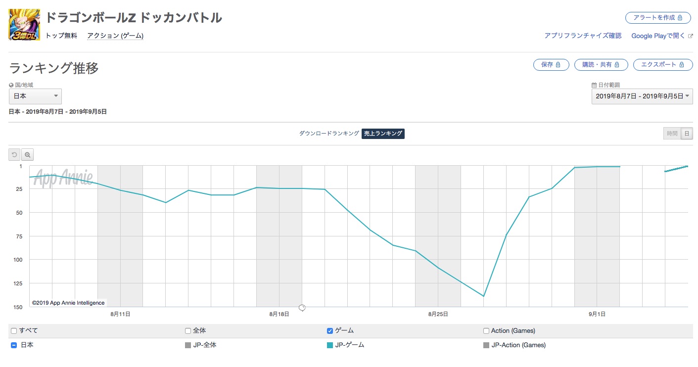Image resolution: width=698 pixels, height=367 pixels.
Task: Uncheck the ゲーム checkbox
Action: (x=330, y=331)
